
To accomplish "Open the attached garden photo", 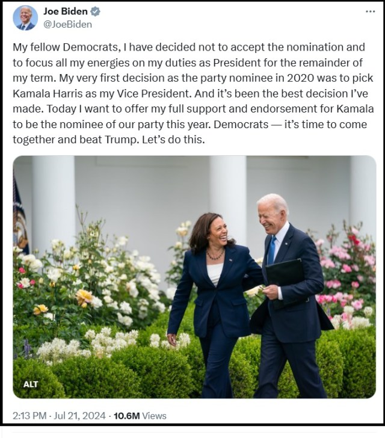I will pos(194,277).
